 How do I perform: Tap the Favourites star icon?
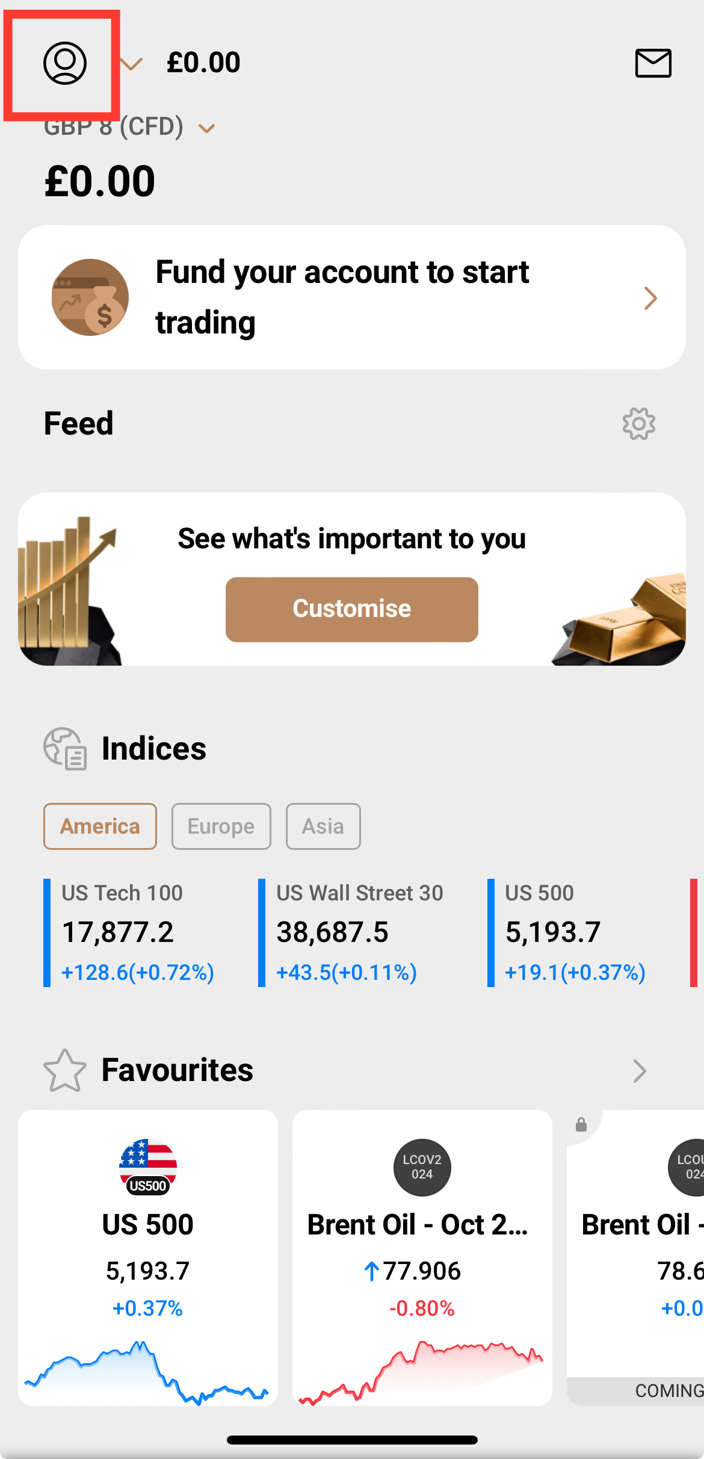(x=64, y=1070)
